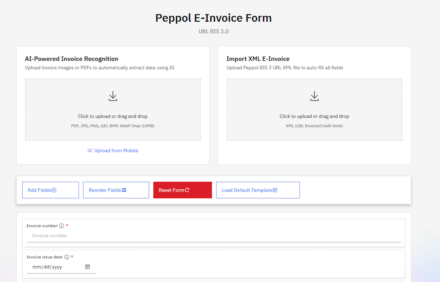Click the refresh arrow icon on Reset Form
Screen dimensions: 440x282
coord(187,190)
